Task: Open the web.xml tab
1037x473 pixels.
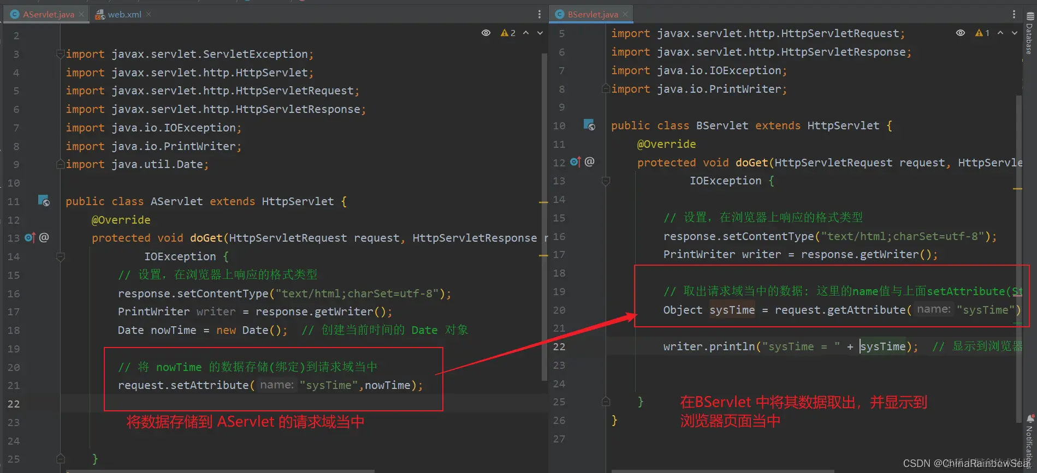Action: (124, 14)
